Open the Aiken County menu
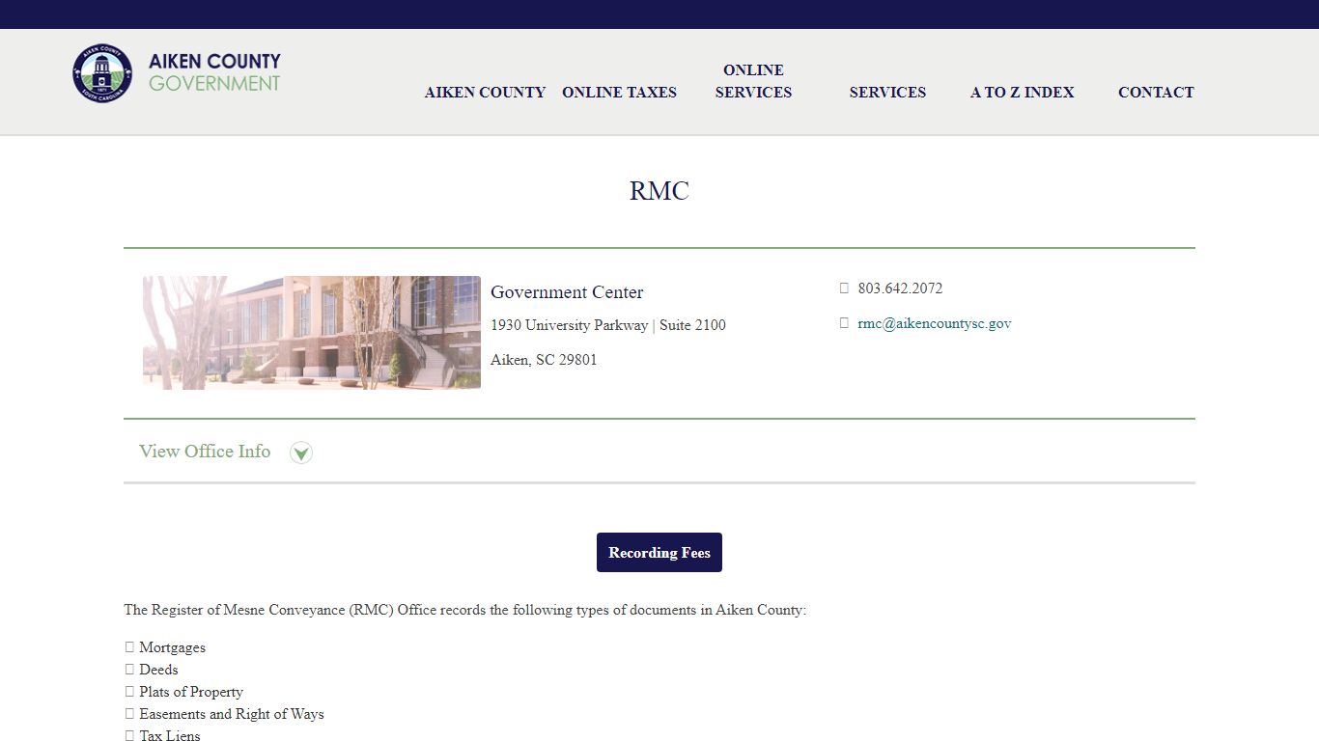The width and height of the screenshot is (1319, 741). coord(485,93)
